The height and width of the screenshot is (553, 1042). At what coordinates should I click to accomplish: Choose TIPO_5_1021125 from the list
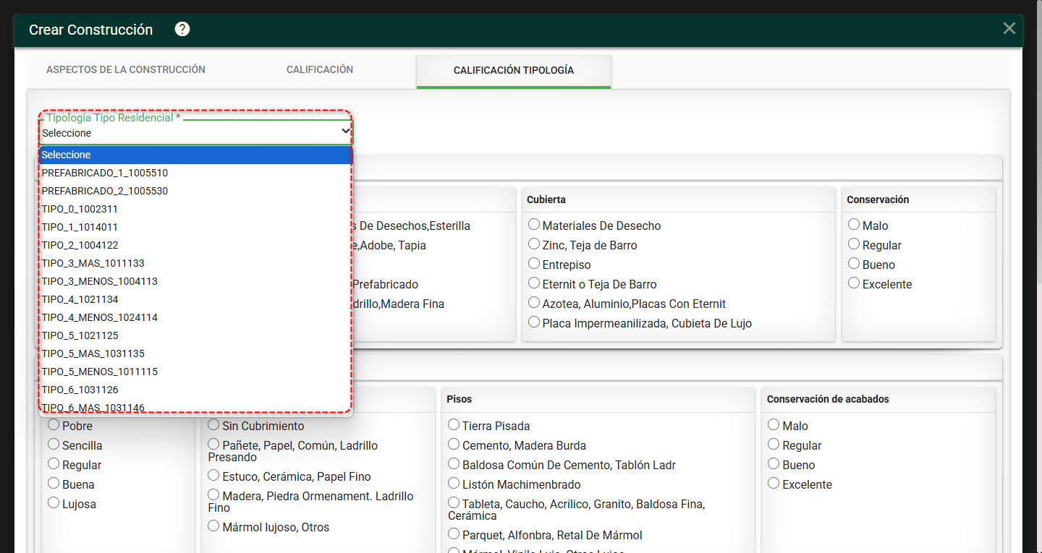click(x=195, y=335)
